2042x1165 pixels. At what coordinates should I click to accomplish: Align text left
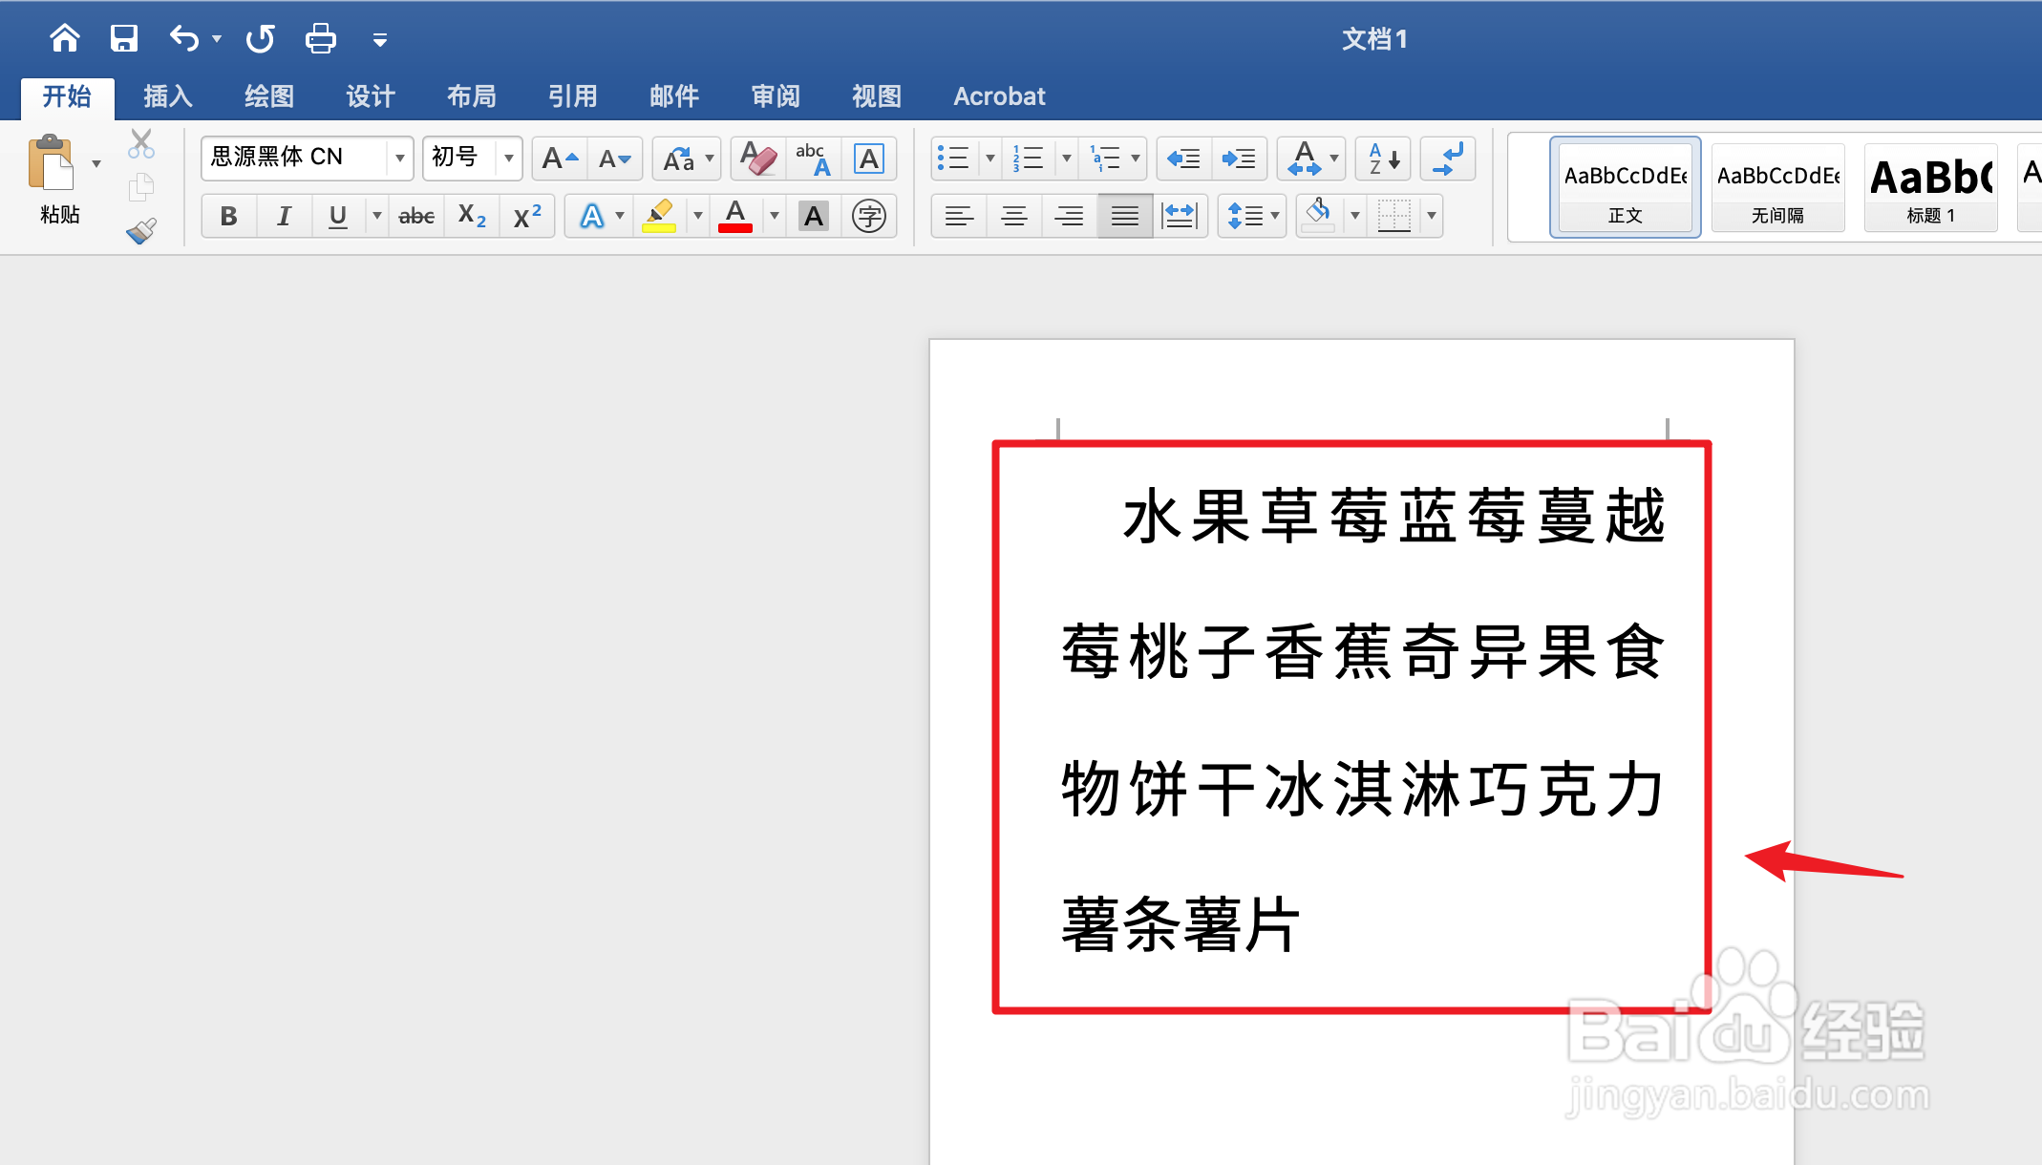coord(959,216)
